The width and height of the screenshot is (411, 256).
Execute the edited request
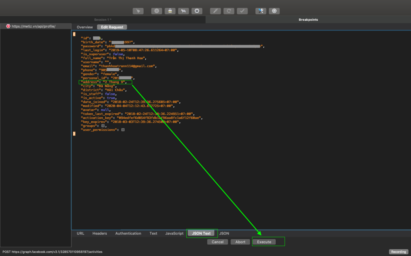264,242
